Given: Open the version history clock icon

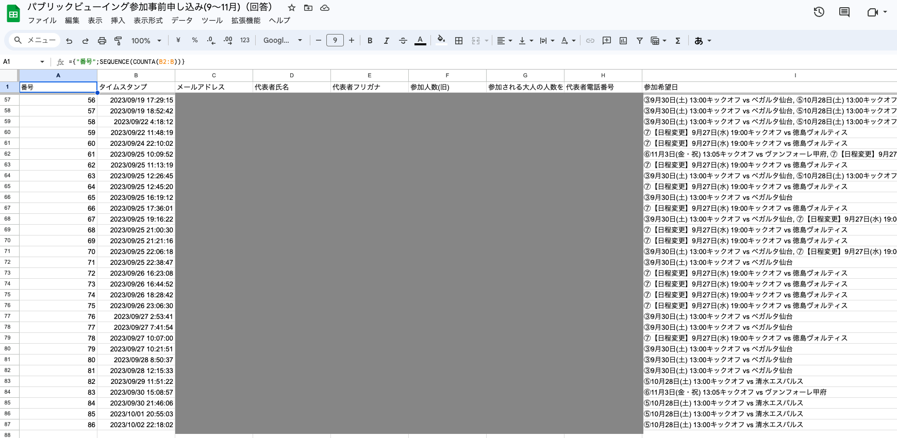Looking at the screenshot, I should (x=819, y=12).
